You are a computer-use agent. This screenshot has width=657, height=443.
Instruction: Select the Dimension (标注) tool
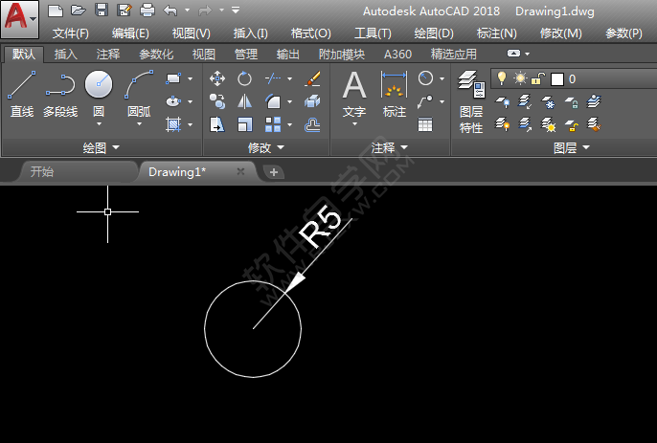(394, 95)
